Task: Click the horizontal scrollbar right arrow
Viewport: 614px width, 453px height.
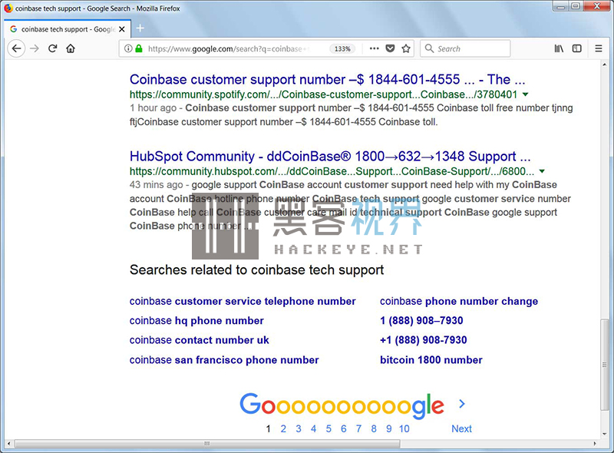Action: tap(595, 444)
